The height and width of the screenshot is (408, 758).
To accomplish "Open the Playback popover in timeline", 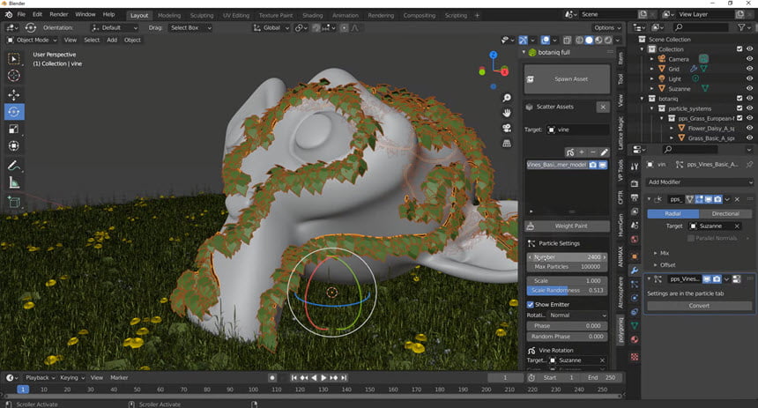I will click(41, 377).
